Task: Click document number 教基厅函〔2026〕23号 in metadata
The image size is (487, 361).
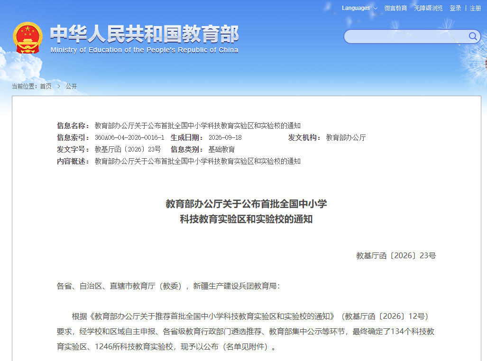Action: coord(128,149)
